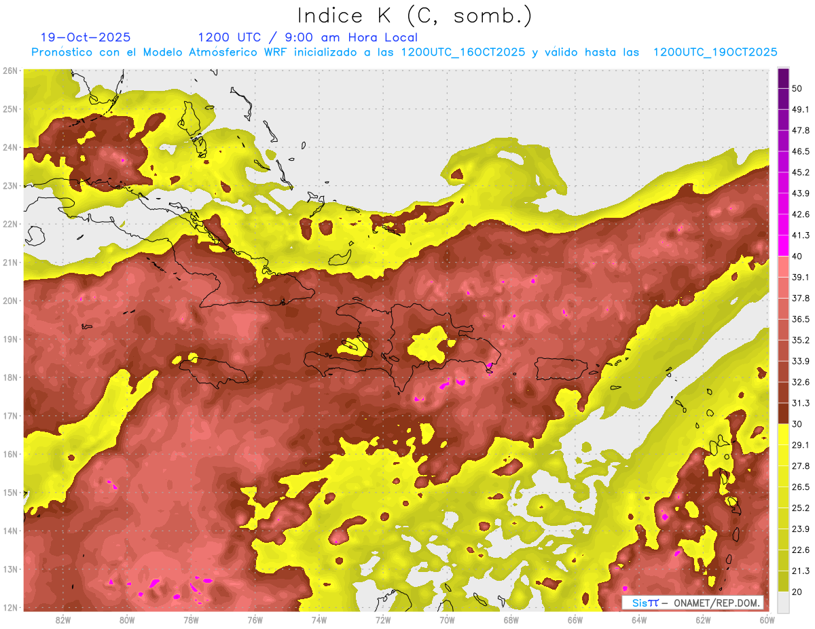
Task: Click the '72W' longitude label
Action: 383,620
